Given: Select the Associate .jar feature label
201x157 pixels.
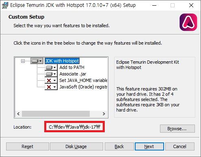Looking at the screenshot, I should tap(73, 74).
